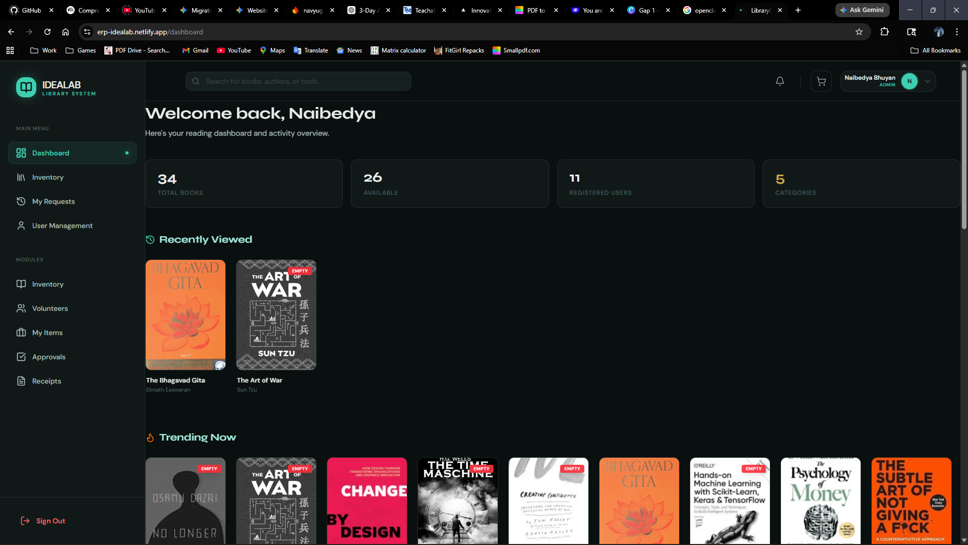Open the shopping cart
This screenshot has height=545, width=968.
821,81
